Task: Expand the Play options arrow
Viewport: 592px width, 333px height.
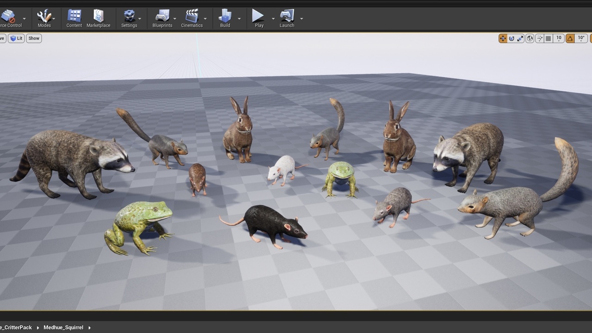Action: pos(273,19)
